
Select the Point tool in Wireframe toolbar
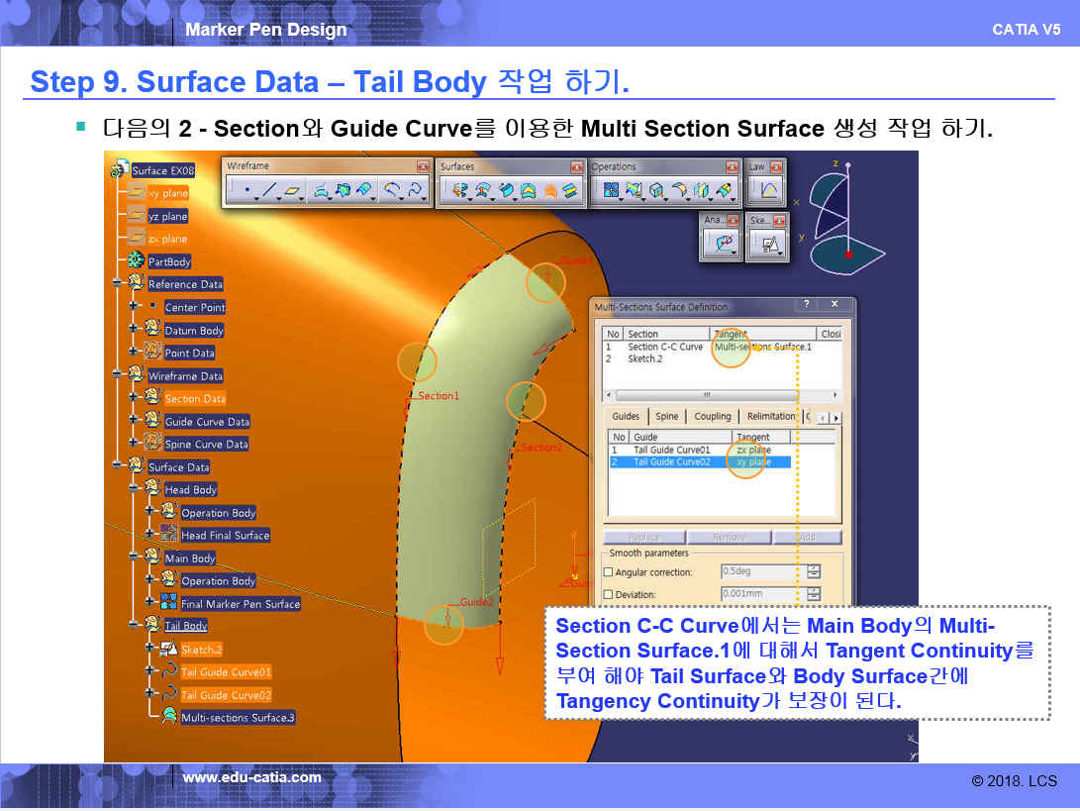(x=245, y=189)
